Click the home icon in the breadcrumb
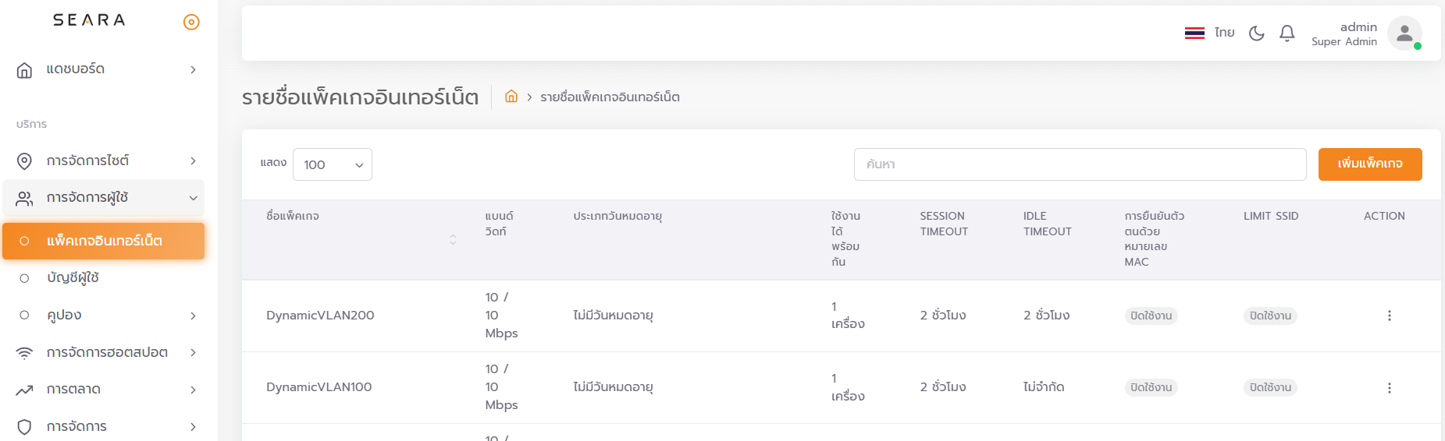The height and width of the screenshot is (441, 1445). pos(511,97)
